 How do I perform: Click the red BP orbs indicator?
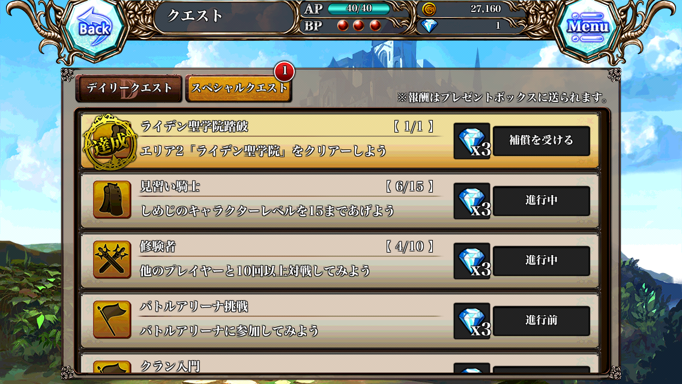359,26
